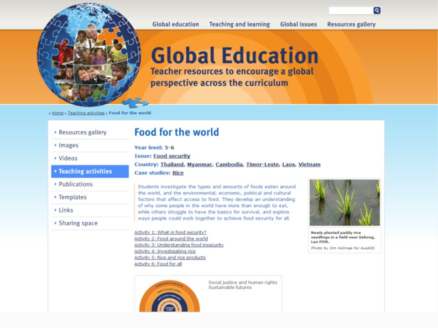Open Activity 3: Understanding food insecurity
The height and width of the screenshot is (328, 438).
click(x=179, y=245)
